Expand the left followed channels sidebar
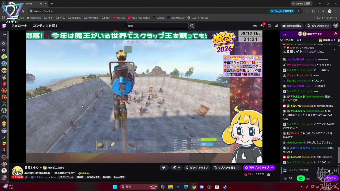 [x=4, y=34]
